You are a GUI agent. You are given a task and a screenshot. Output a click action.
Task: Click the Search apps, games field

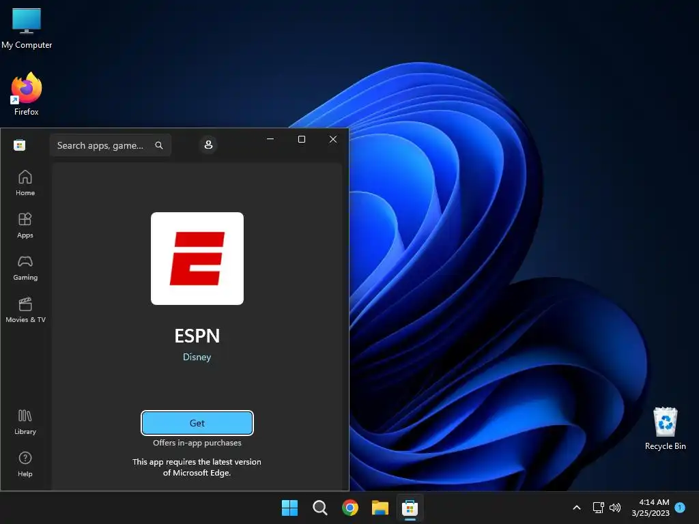click(x=111, y=145)
